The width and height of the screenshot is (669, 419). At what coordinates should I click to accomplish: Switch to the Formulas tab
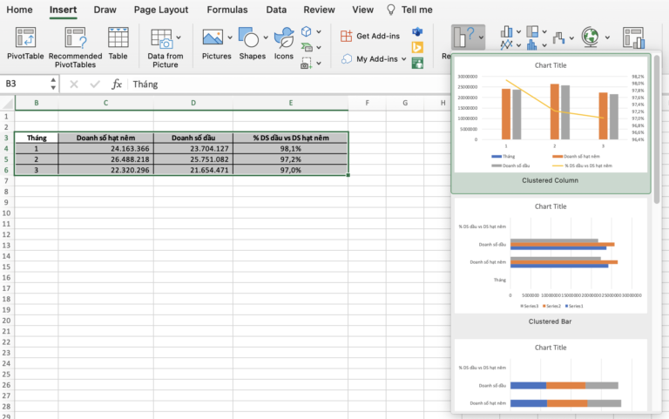(226, 10)
